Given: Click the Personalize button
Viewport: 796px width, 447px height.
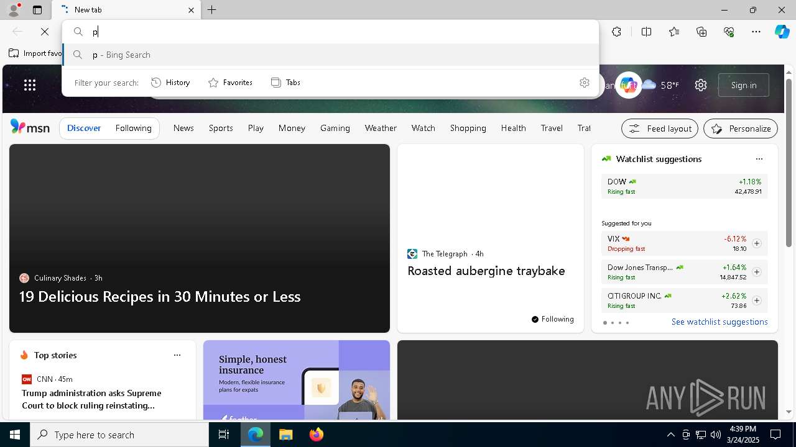Looking at the screenshot, I should (x=741, y=129).
